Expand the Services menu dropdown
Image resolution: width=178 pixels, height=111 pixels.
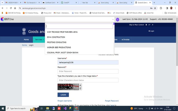click(x=39, y=39)
